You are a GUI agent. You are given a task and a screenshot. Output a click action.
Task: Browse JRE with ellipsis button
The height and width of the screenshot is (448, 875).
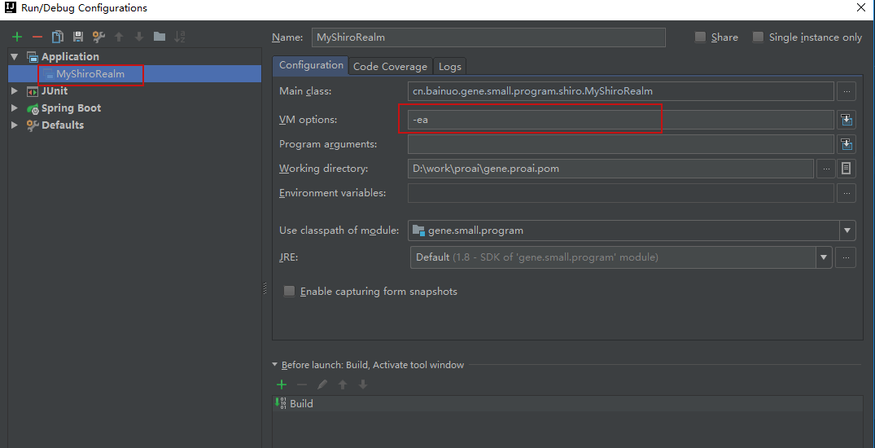[x=847, y=257]
